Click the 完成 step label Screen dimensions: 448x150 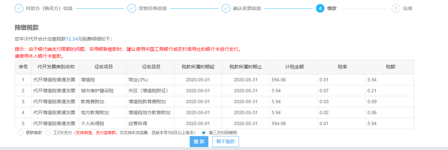point(407,8)
